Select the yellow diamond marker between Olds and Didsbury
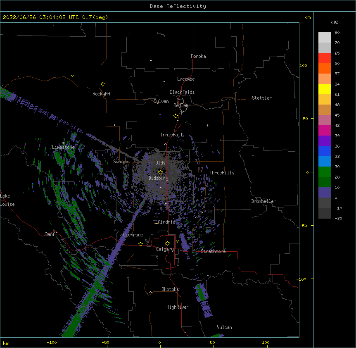Image resolution: width=356 pixels, height=348 pixels. (160, 172)
